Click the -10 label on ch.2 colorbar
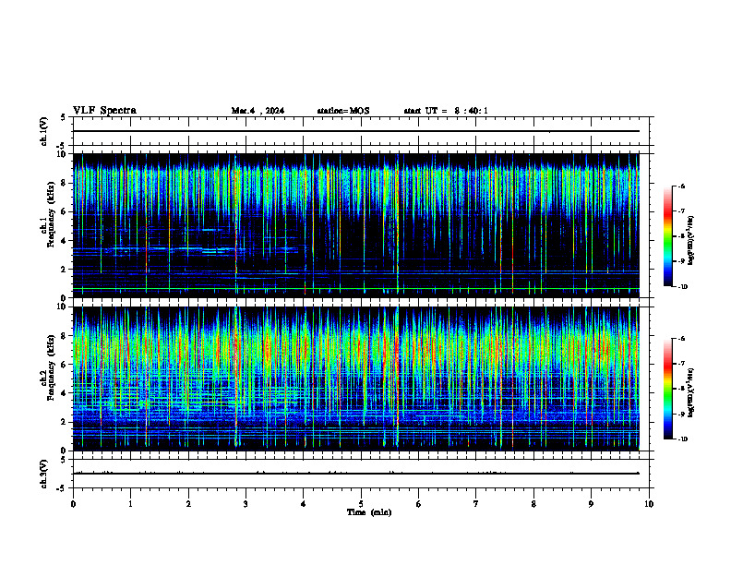 pos(682,439)
